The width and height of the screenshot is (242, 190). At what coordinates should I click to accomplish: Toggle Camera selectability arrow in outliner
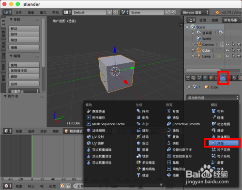click(233, 44)
